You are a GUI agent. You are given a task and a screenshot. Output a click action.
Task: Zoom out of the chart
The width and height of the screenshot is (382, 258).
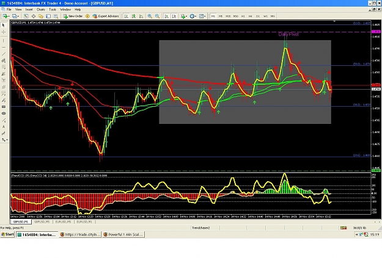pos(157,16)
